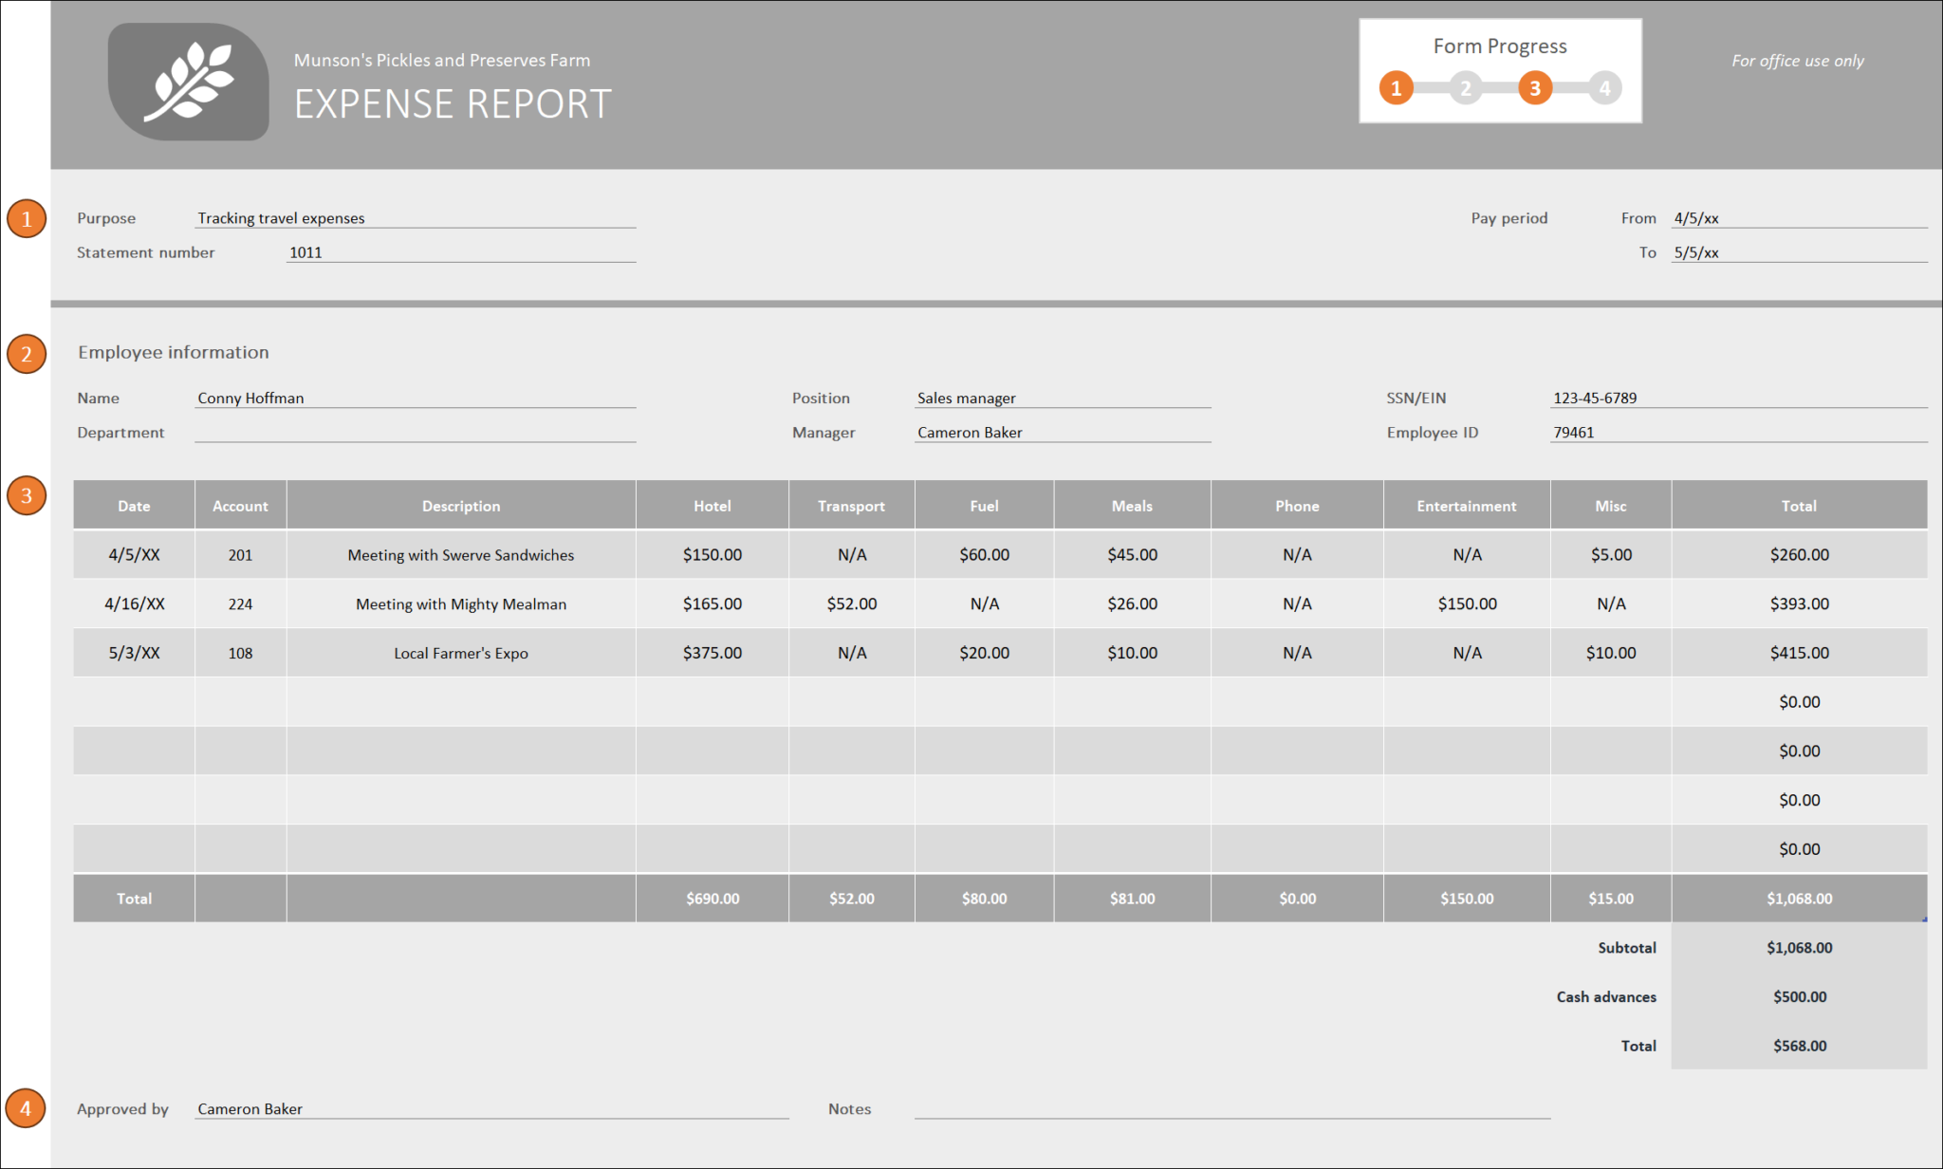
Task: Click the Purpose field with travel expenses
Action: (415, 218)
